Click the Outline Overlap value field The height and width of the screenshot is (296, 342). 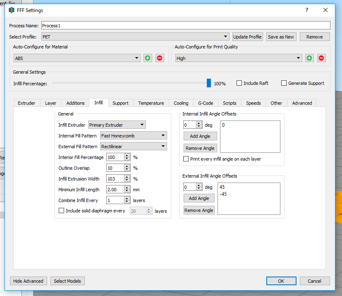115,168
